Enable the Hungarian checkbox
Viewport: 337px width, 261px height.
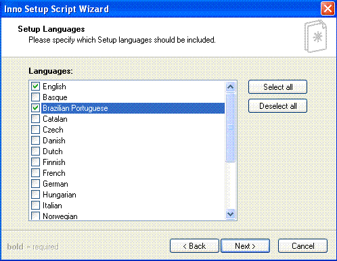pyautogui.click(x=35, y=195)
